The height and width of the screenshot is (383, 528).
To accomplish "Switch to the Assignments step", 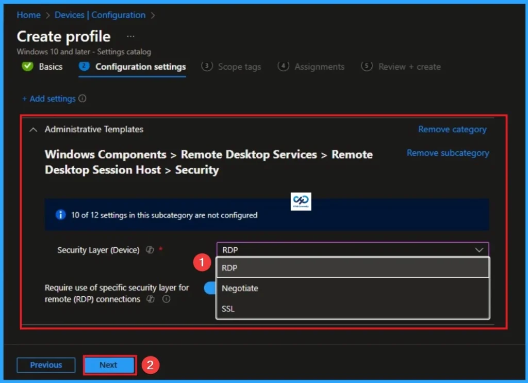I will click(319, 67).
